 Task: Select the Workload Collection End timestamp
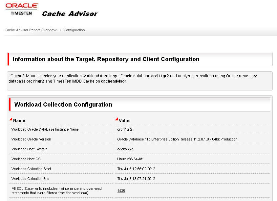(136, 179)
